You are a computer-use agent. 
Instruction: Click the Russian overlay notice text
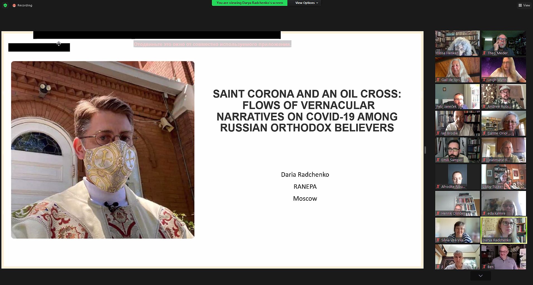[x=212, y=44]
